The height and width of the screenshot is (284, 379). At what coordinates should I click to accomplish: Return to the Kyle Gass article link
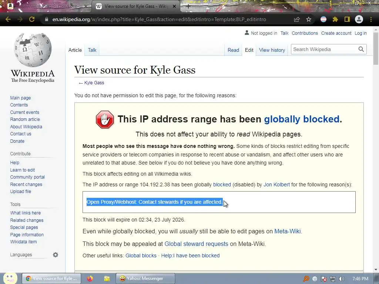coord(94,82)
